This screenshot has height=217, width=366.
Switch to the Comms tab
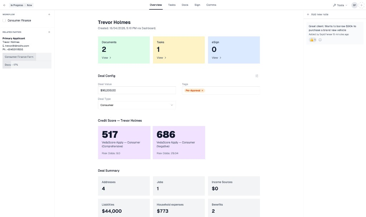211,5
